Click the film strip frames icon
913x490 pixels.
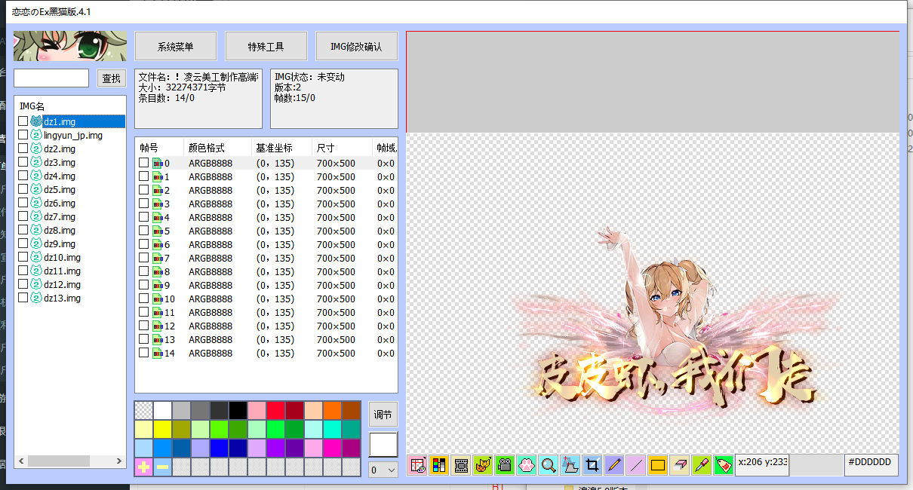click(461, 465)
